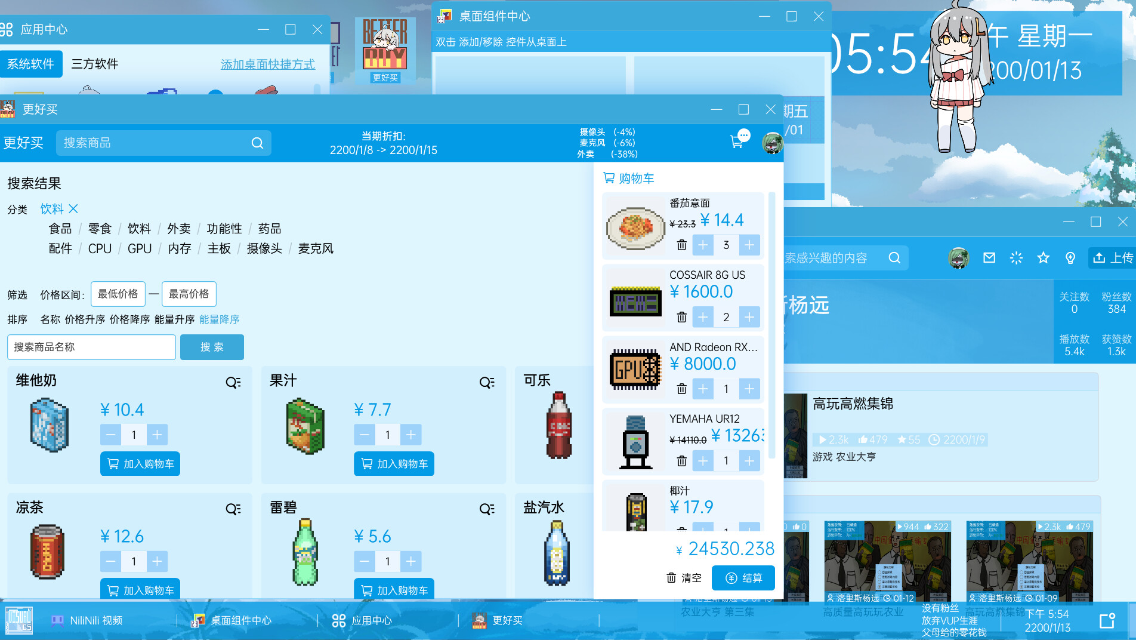Launch NiliNili 视频 from the taskbar
Viewport: 1136px width, 640px height.
[x=88, y=620]
